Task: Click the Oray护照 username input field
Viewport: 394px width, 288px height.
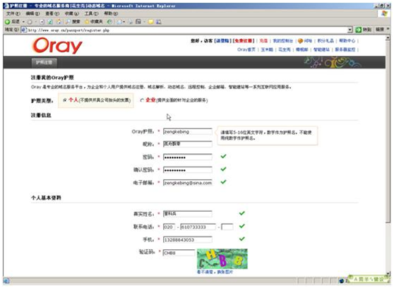Action: [x=187, y=131]
